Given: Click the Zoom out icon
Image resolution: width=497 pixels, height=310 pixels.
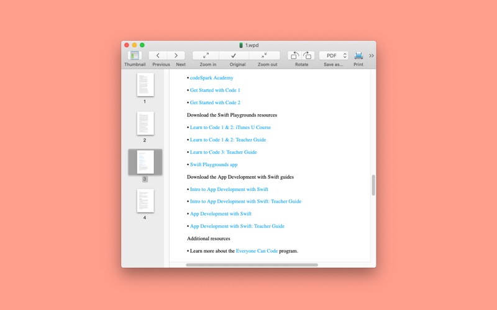Looking at the screenshot, I should pyautogui.click(x=264, y=55).
